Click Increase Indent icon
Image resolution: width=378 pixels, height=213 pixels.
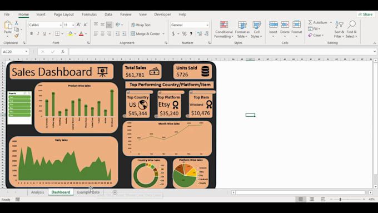[x=125, y=34]
